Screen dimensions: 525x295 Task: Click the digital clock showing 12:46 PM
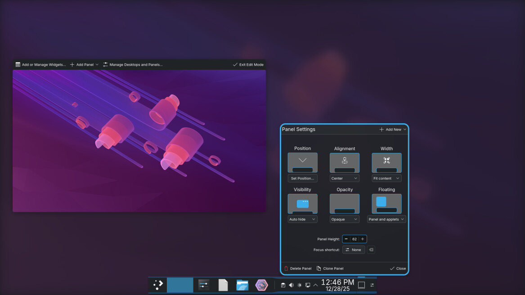(x=341, y=285)
